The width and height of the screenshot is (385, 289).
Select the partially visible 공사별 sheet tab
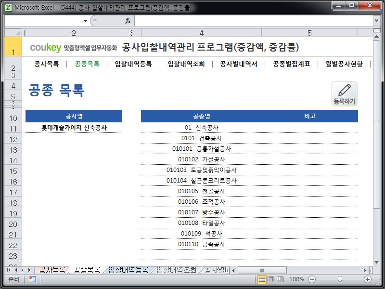pos(214,270)
